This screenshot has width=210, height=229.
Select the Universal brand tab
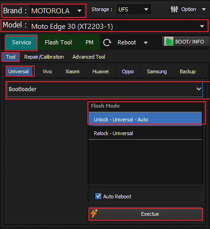coord(19,71)
